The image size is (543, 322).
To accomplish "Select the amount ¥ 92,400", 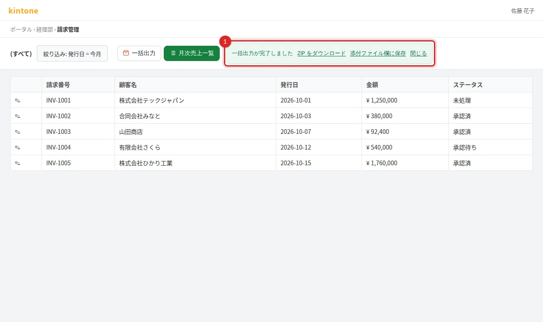I will click(378, 132).
